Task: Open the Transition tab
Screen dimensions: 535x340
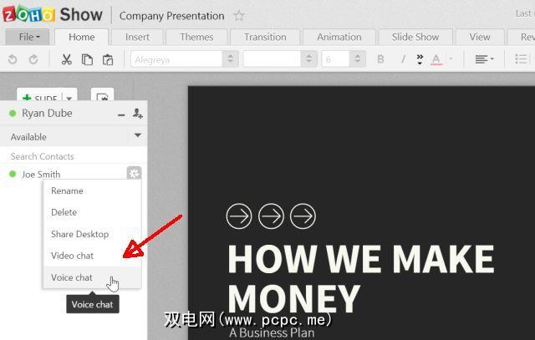Action: point(265,37)
